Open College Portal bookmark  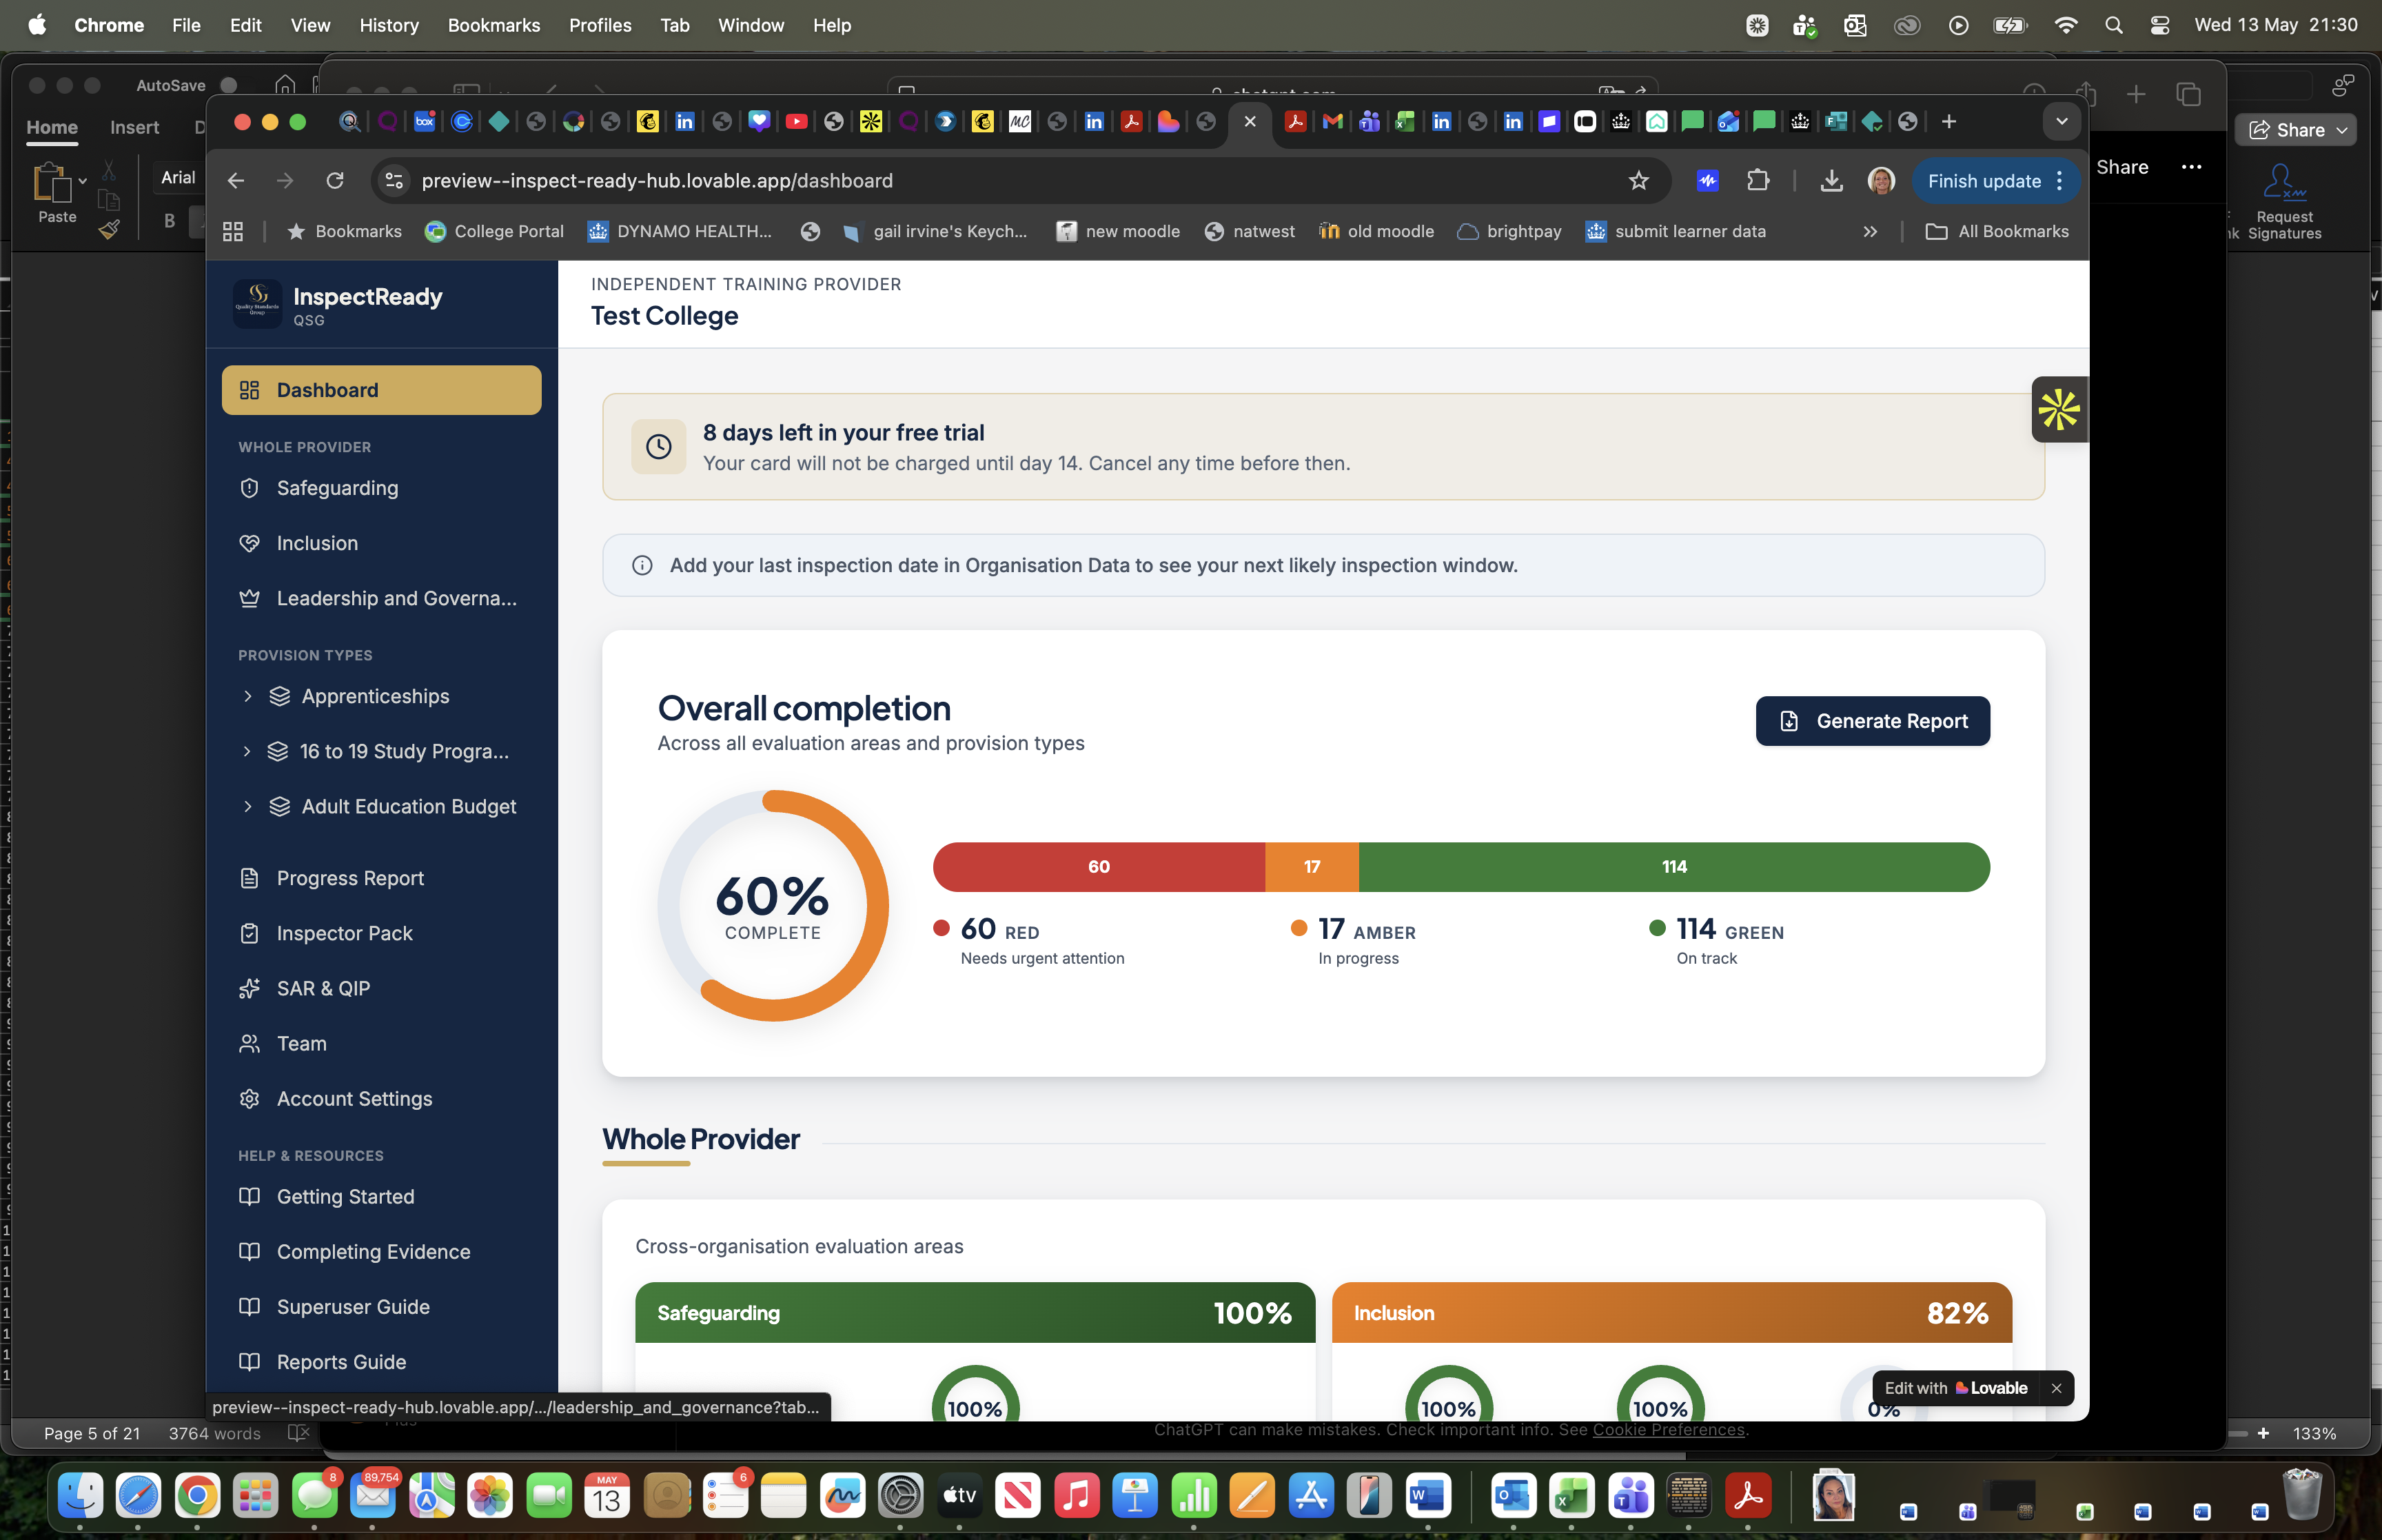click(493, 231)
